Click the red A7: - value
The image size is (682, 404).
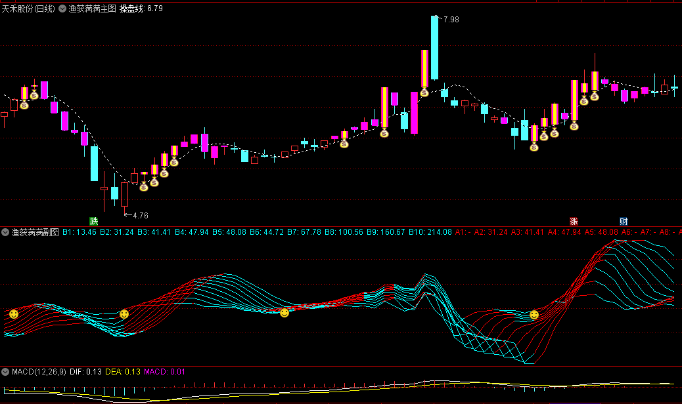(648, 232)
